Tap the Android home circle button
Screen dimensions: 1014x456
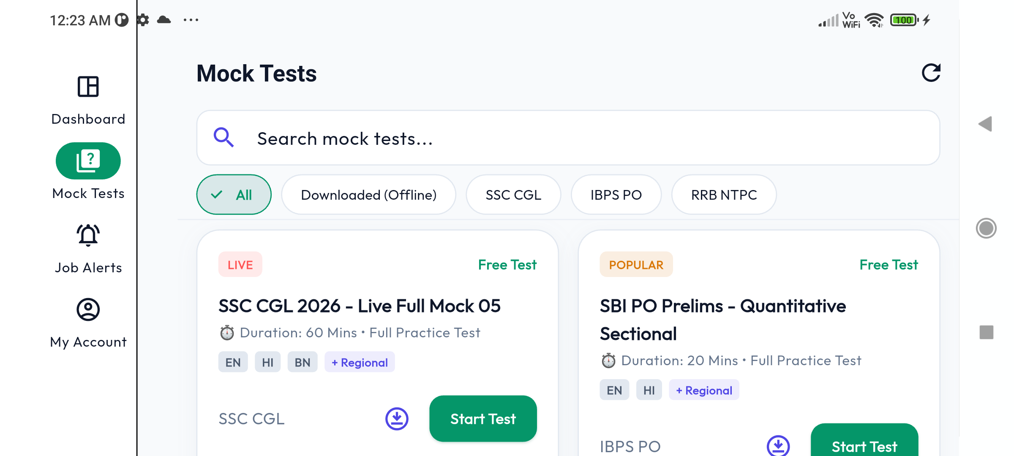[986, 228]
